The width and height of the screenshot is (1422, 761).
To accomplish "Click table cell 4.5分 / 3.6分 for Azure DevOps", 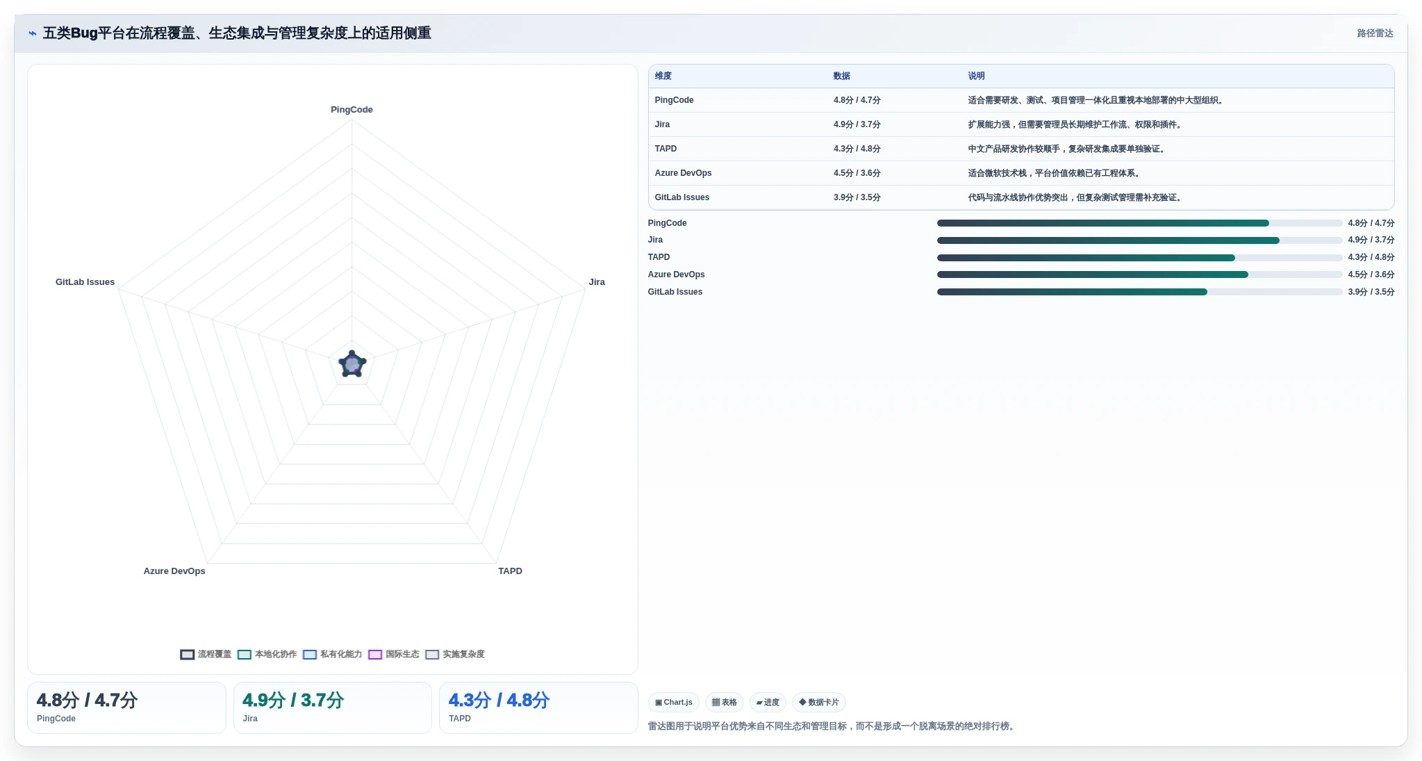I will click(857, 173).
